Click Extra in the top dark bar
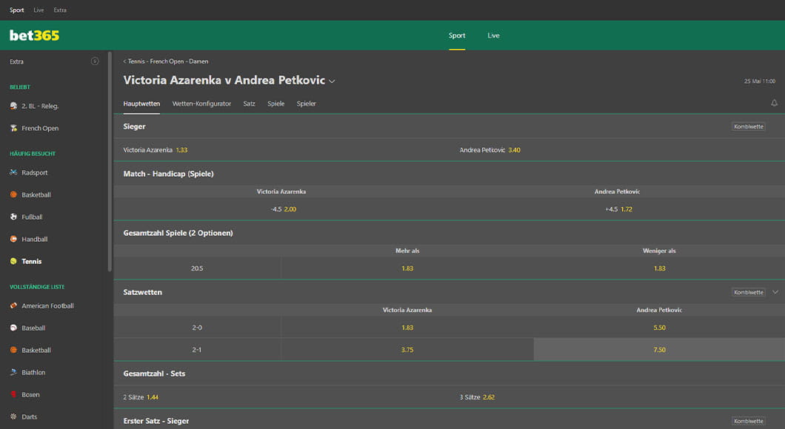The image size is (785, 429). click(x=60, y=10)
